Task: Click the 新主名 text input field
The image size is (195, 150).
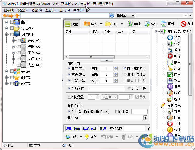Action: click(x=112, y=118)
